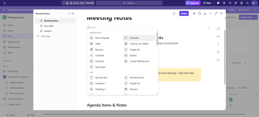Favorite this doc with star icon

click(194, 13)
